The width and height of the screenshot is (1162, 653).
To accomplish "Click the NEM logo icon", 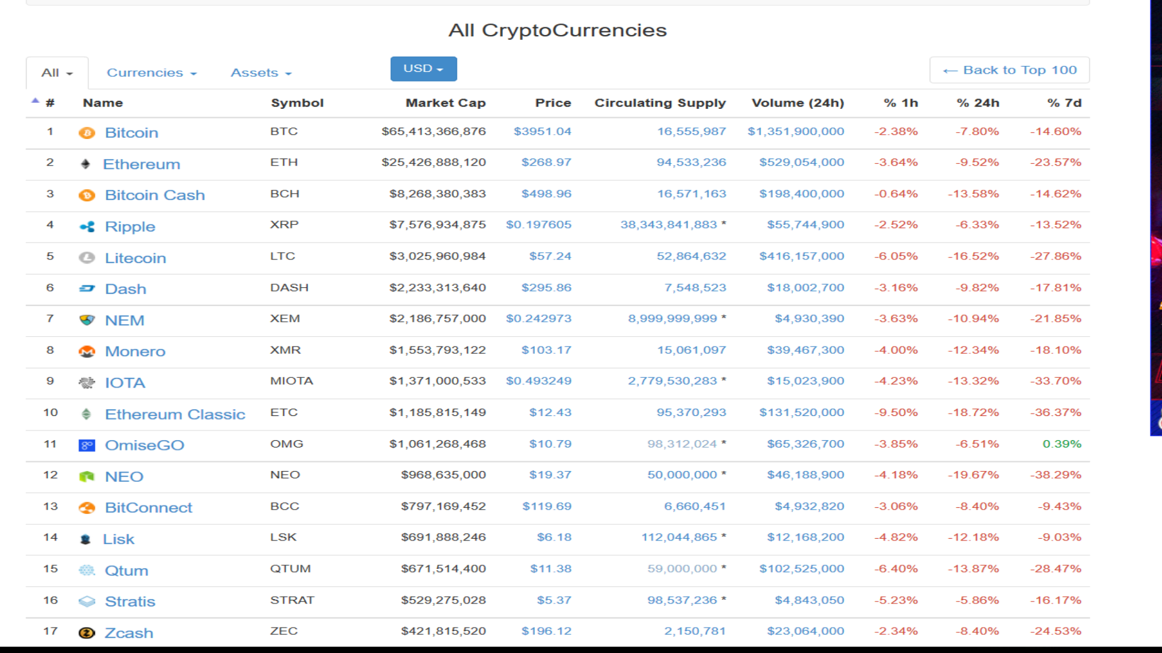I will tap(87, 320).
